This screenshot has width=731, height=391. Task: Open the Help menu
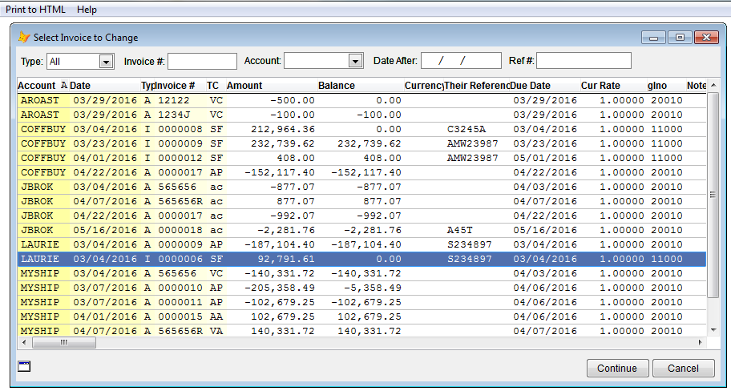tap(87, 10)
